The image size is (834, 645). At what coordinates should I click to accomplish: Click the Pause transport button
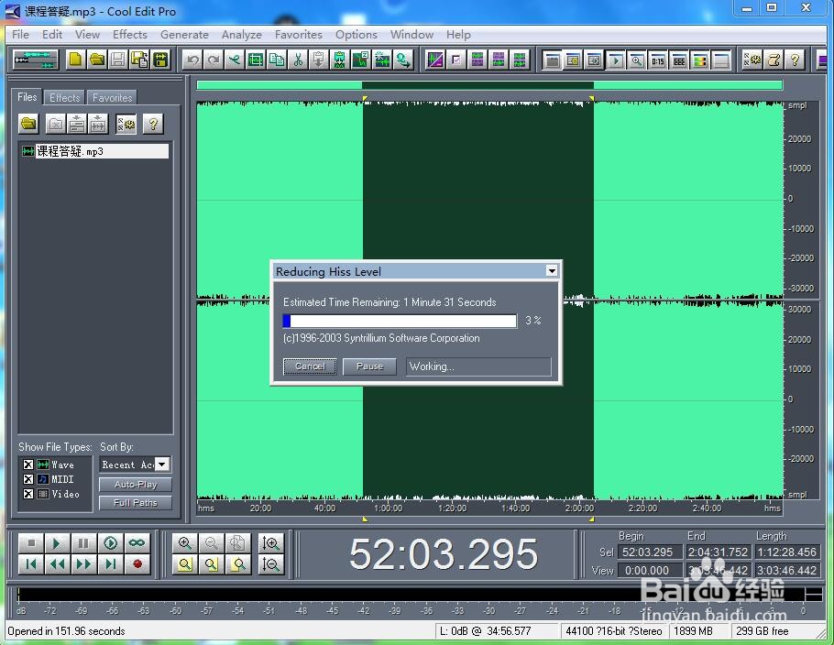[x=83, y=543]
